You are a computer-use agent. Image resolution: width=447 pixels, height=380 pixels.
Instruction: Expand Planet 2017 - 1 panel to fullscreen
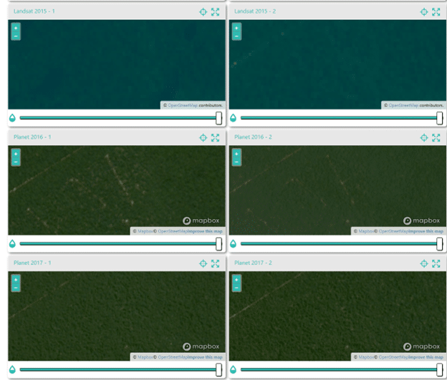(215, 264)
